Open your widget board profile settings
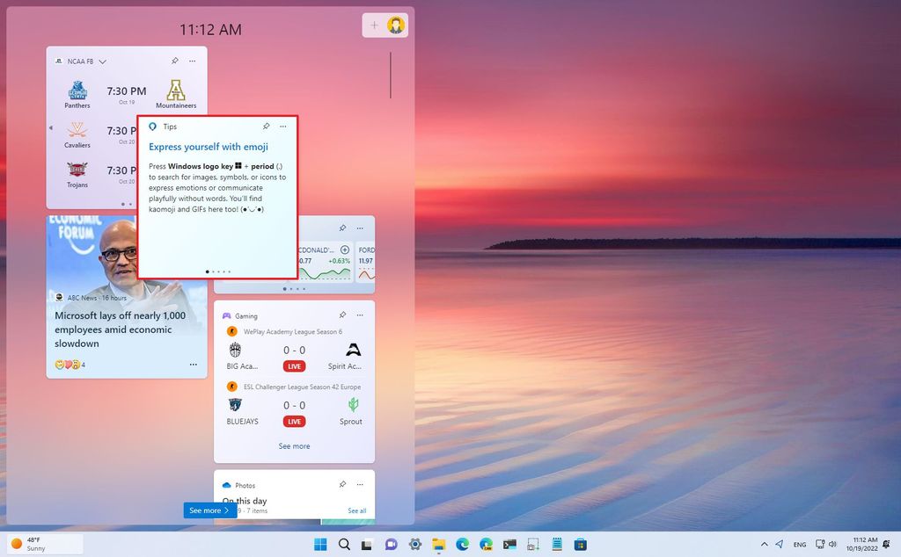Viewport: 901px width, 557px height. pyautogui.click(x=396, y=25)
